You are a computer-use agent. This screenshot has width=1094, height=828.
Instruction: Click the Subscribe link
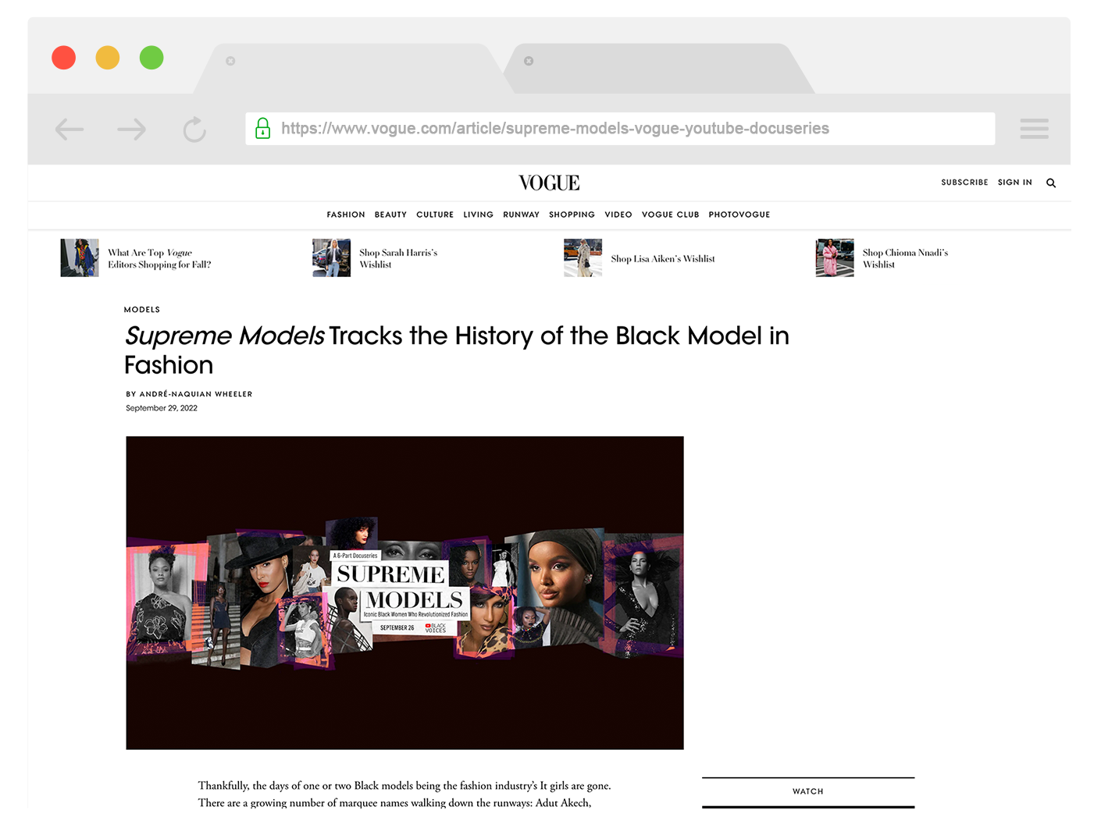click(x=964, y=183)
